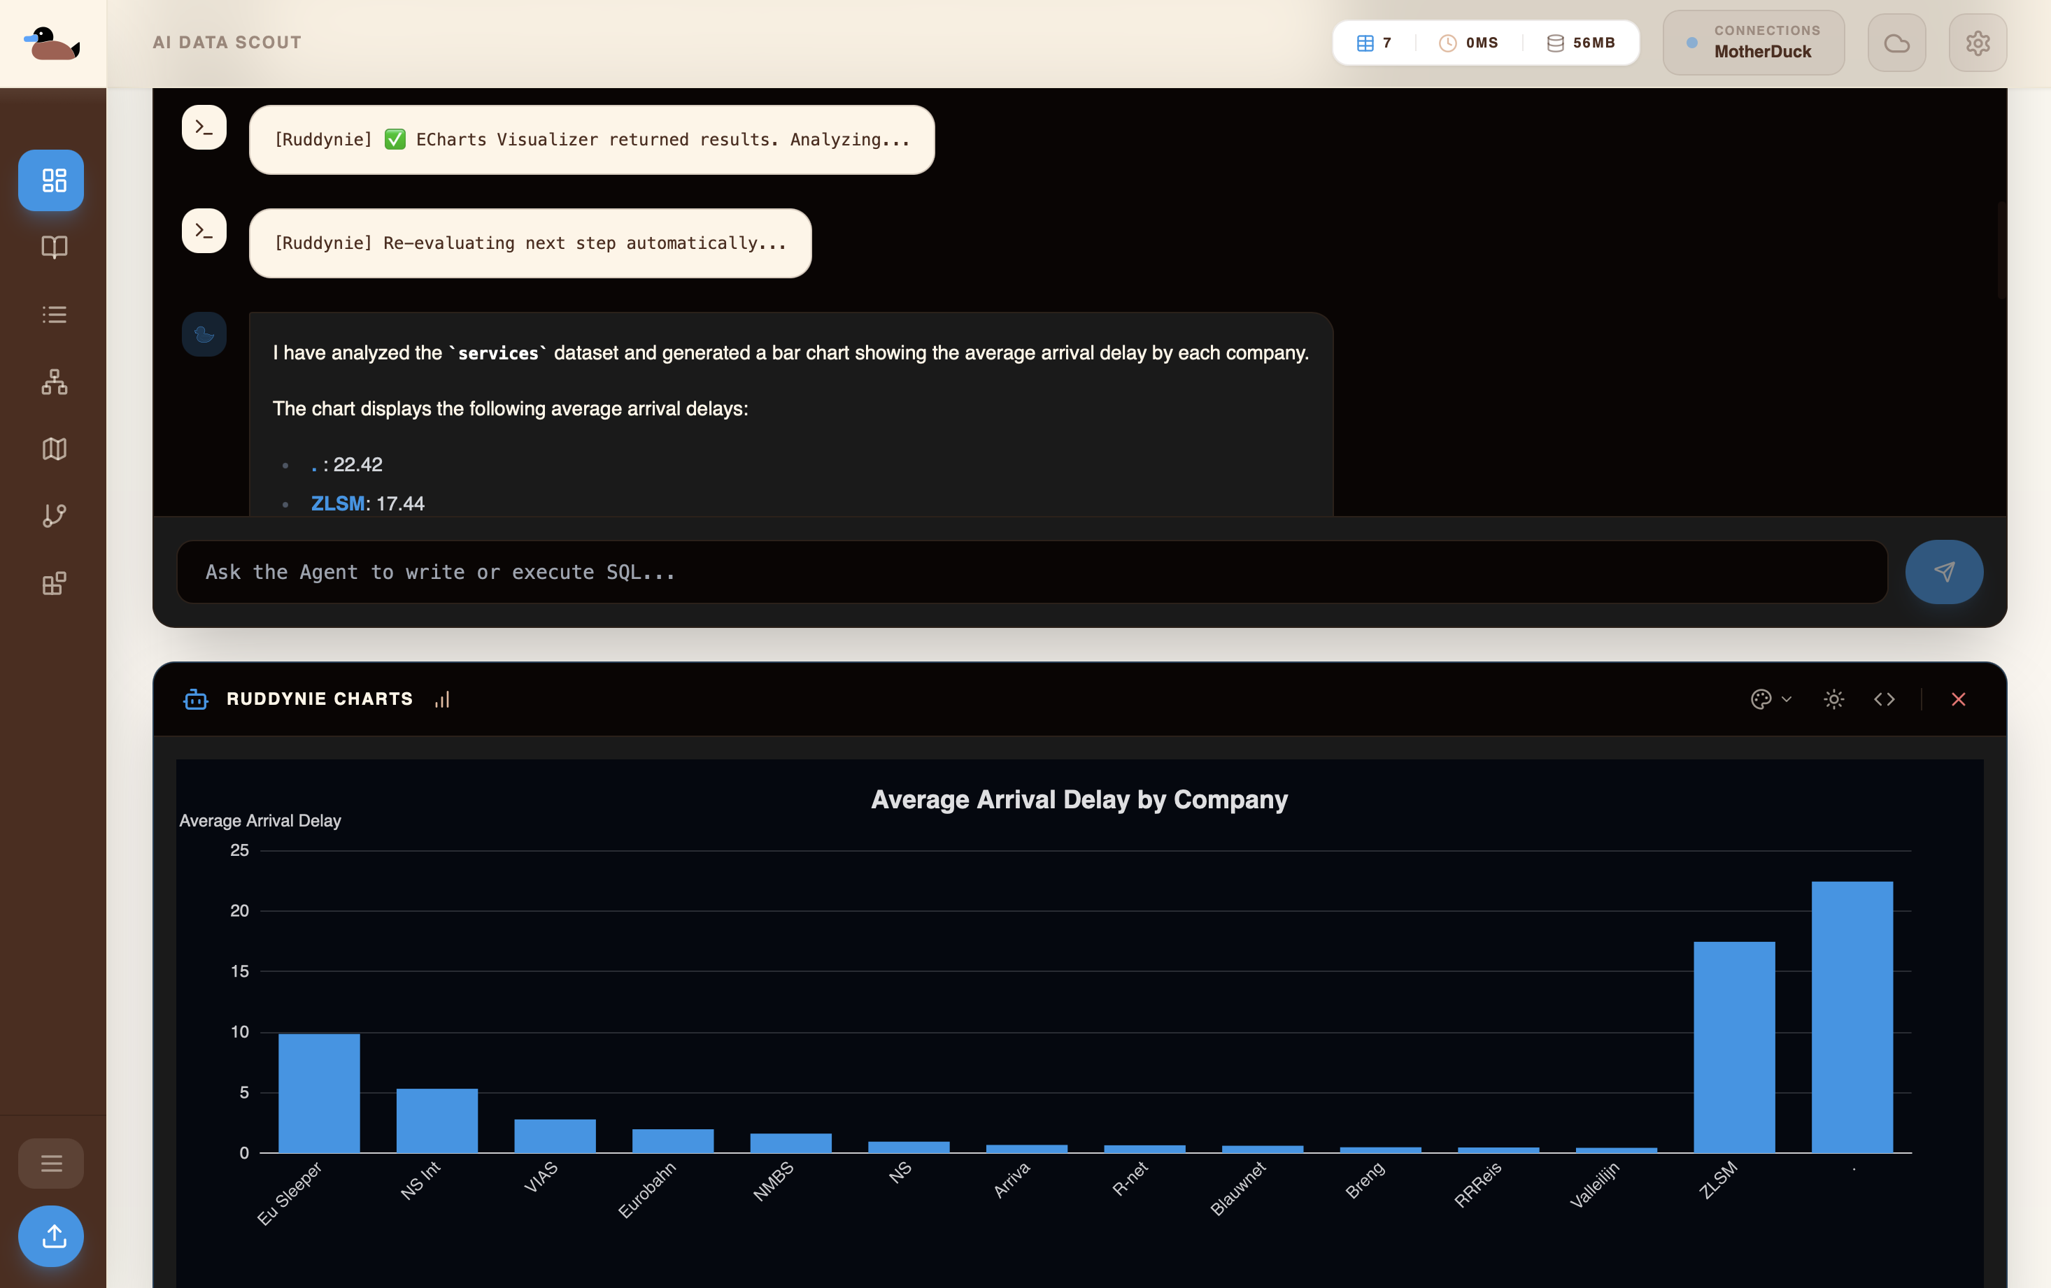Viewport: 2051px width, 1288px height.
Task: Open the bottom blocks extension panel
Action: [52, 583]
